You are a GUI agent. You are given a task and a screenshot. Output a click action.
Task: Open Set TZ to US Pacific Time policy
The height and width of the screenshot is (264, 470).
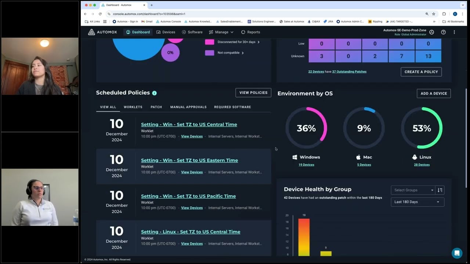click(x=188, y=196)
